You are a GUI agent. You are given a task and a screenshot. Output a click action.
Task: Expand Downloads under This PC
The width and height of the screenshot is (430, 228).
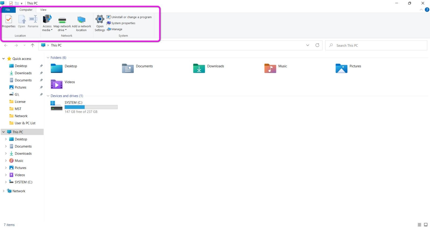pyautogui.click(x=6, y=153)
